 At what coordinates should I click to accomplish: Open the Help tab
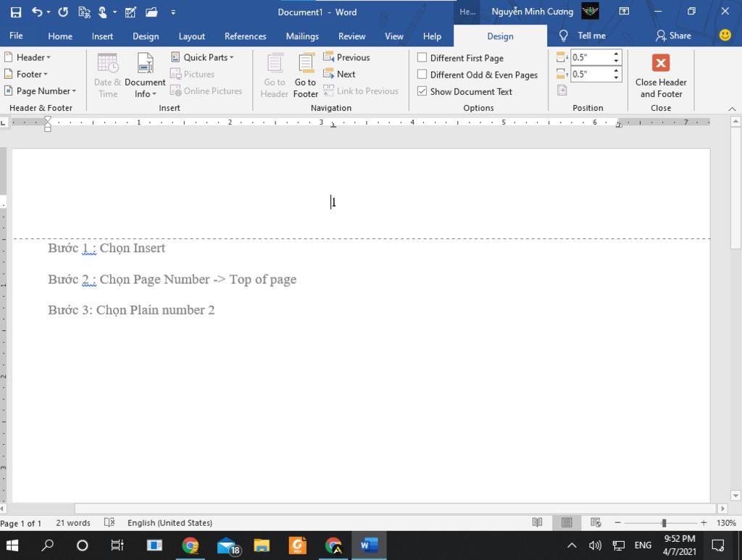tap(432, 36)
